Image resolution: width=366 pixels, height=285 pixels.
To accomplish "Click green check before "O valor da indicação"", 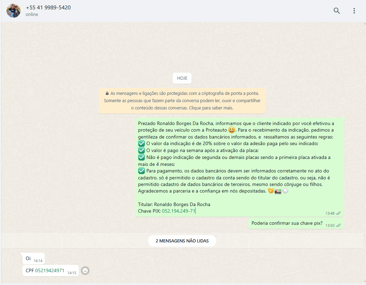I will coord(141,143).
